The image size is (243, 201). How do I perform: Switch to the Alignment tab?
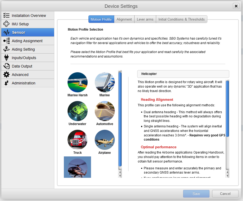pyautogui.click(x=124, y=19)
